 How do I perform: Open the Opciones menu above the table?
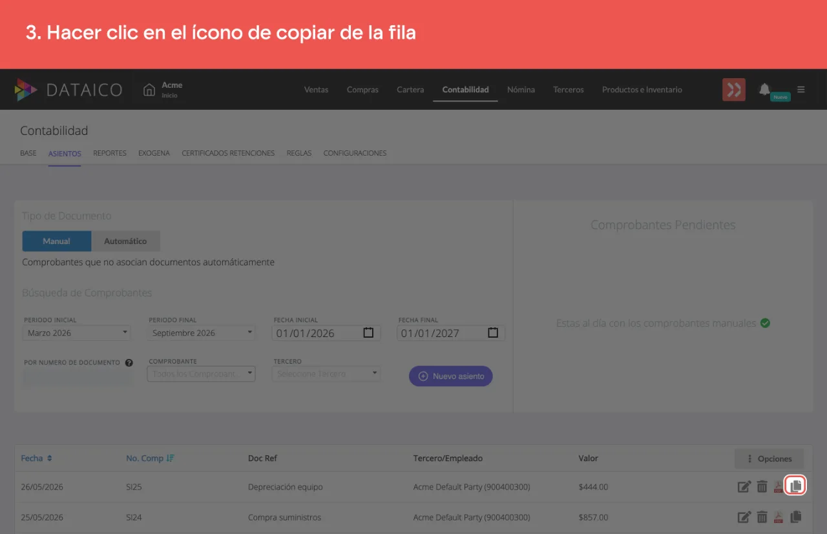coord(769,458)
